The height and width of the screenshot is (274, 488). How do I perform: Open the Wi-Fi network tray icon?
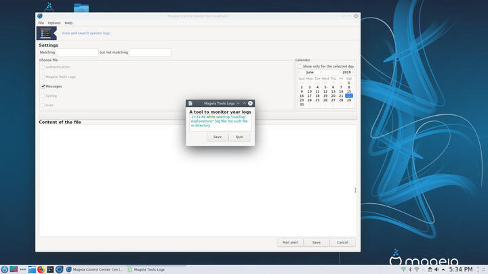(x=417, y=269)
